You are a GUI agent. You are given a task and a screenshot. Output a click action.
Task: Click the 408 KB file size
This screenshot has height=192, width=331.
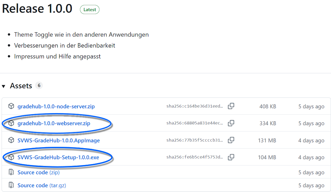coord(268,107)
